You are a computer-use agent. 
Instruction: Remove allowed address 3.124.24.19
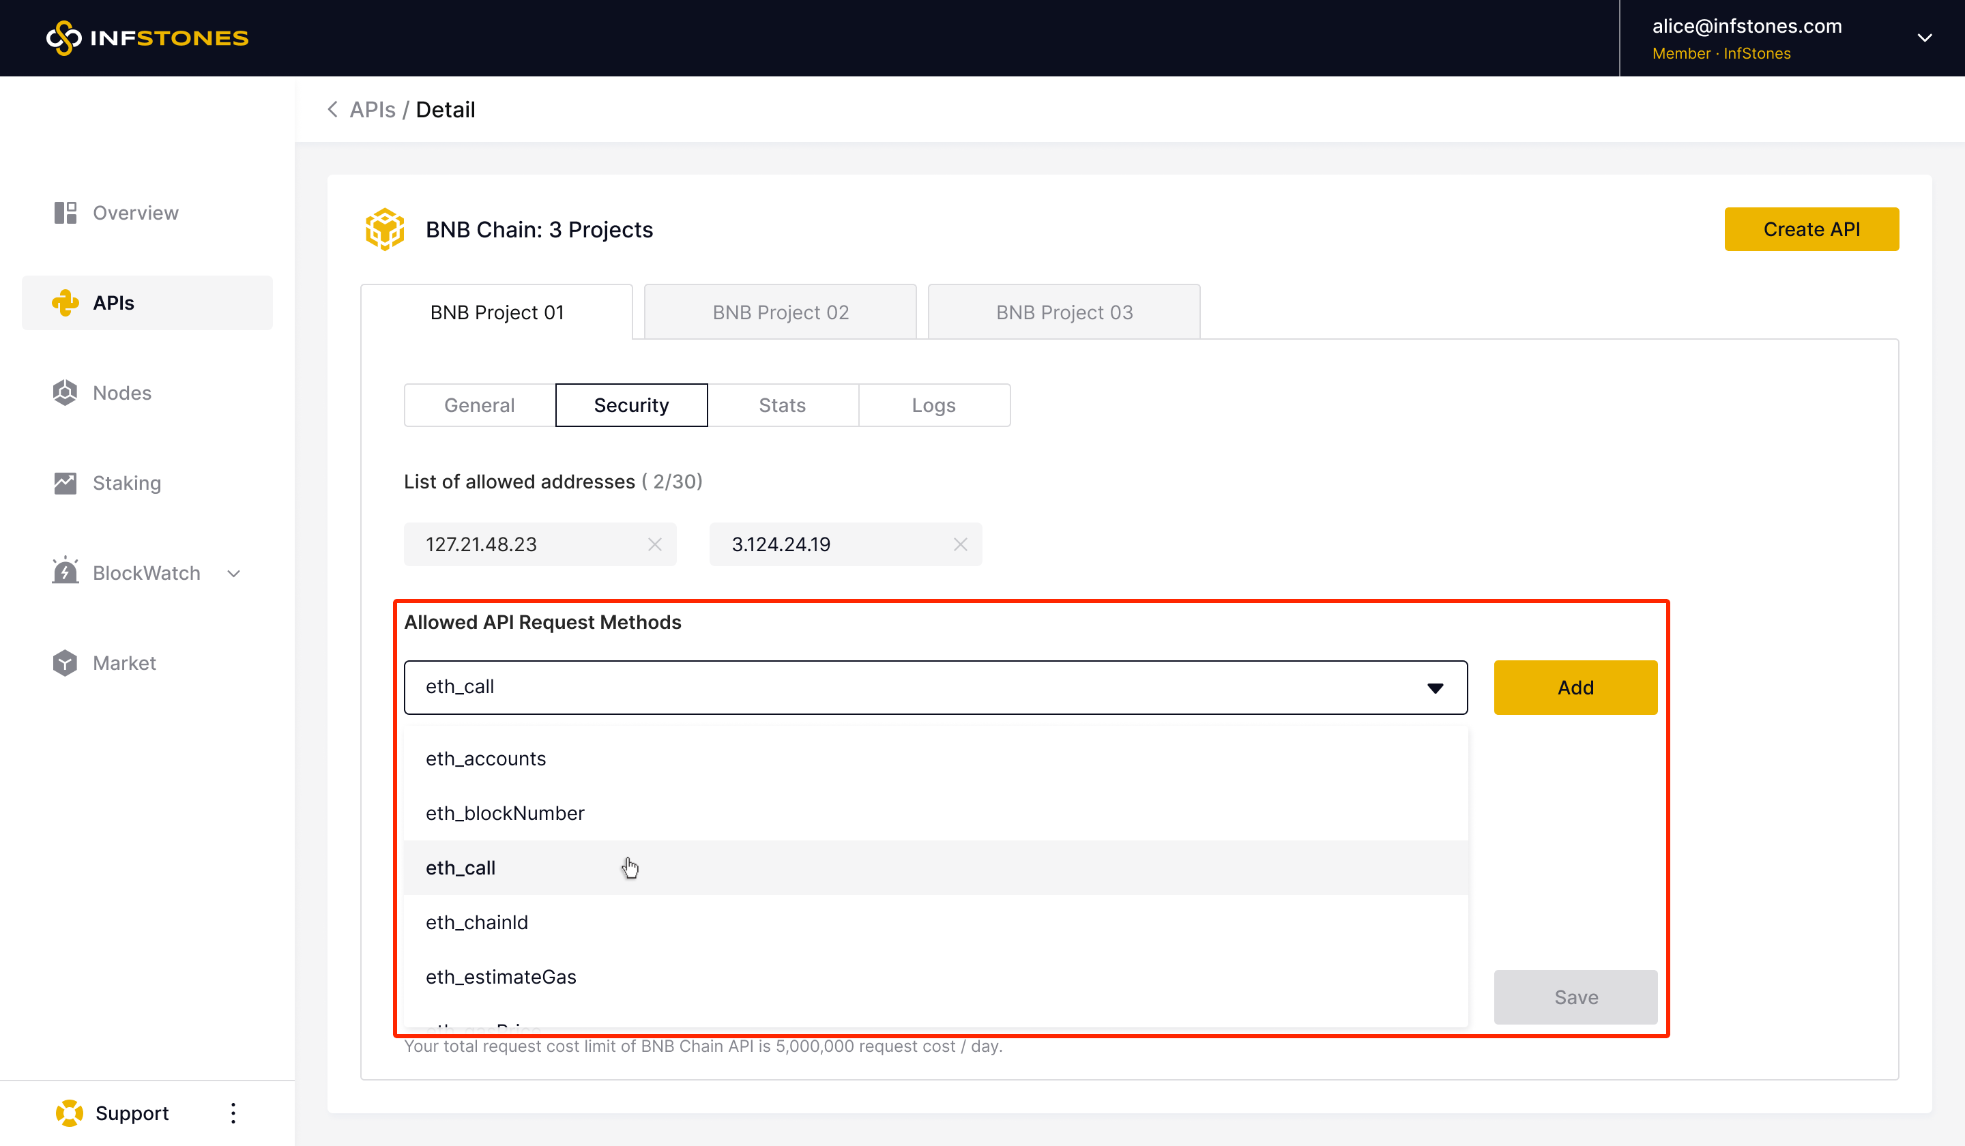[x=961, y=545]
